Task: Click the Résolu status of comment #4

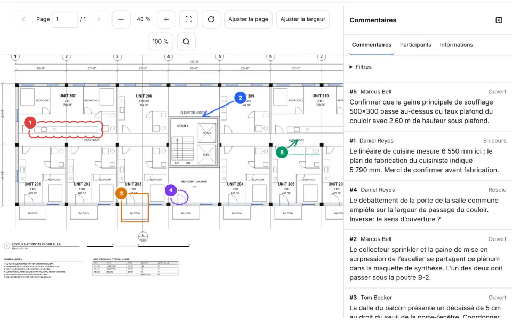Action: [x=497, y=190]
